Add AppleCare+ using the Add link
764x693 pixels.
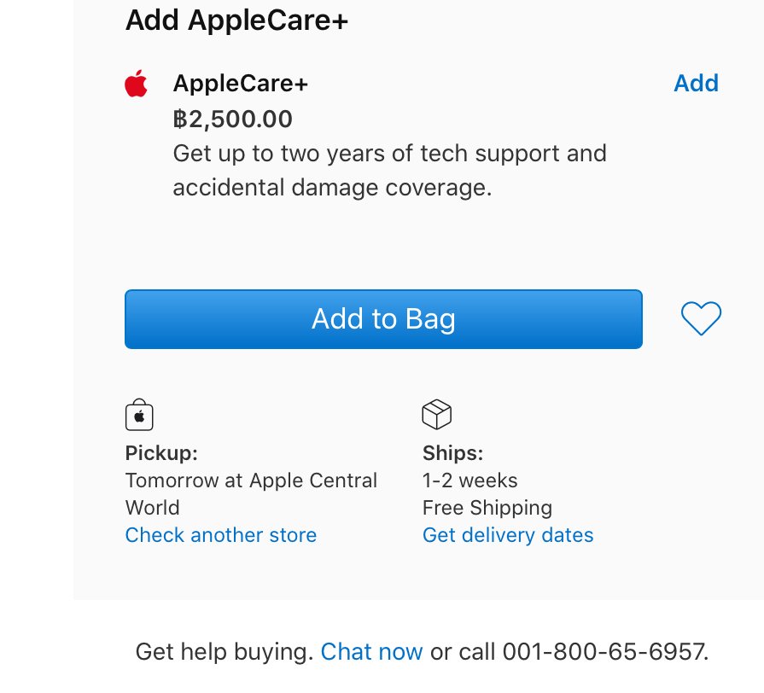pyautogui.click(x=696, y=83)
